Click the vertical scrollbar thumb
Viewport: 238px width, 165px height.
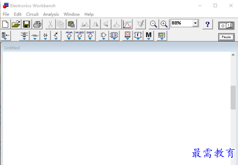pyautogui.click(x=233, y=97)
